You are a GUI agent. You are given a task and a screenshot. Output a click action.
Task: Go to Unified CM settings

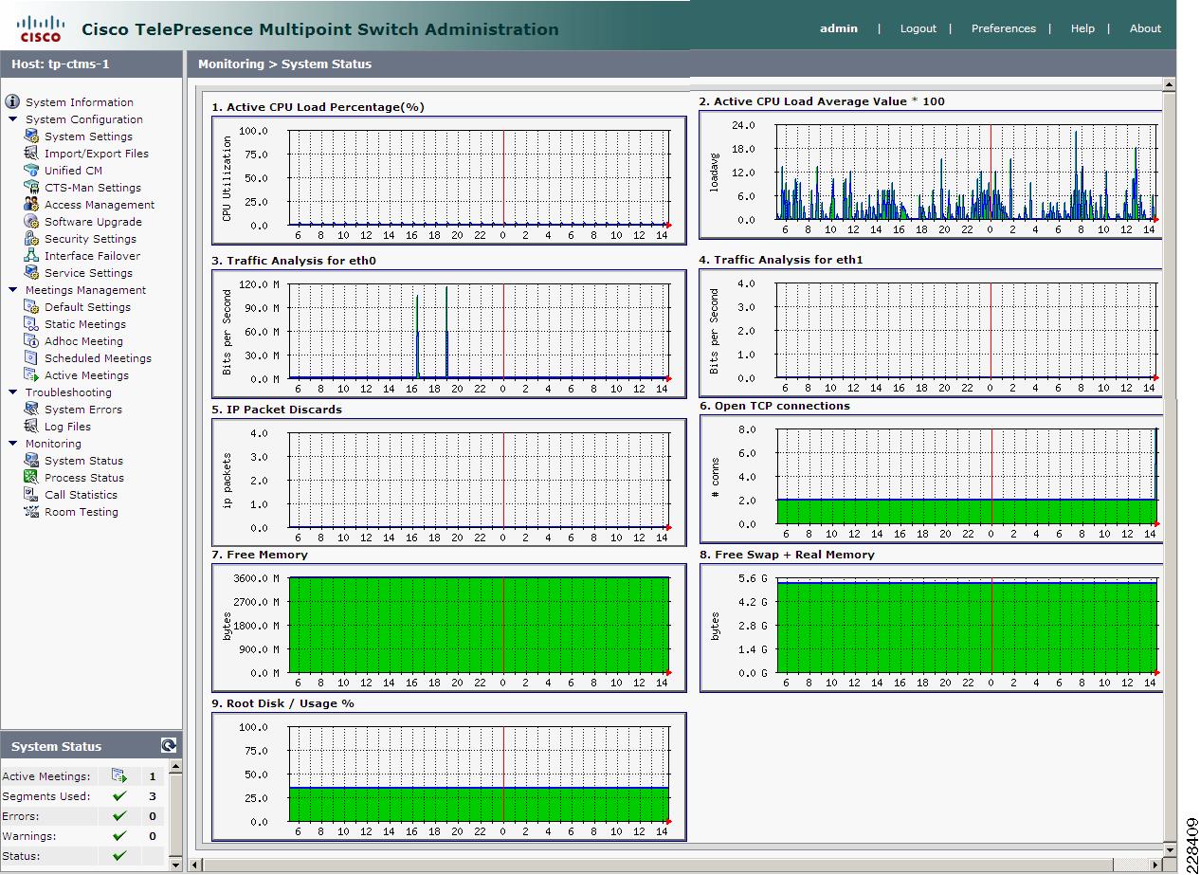click(x=73, y=171)
